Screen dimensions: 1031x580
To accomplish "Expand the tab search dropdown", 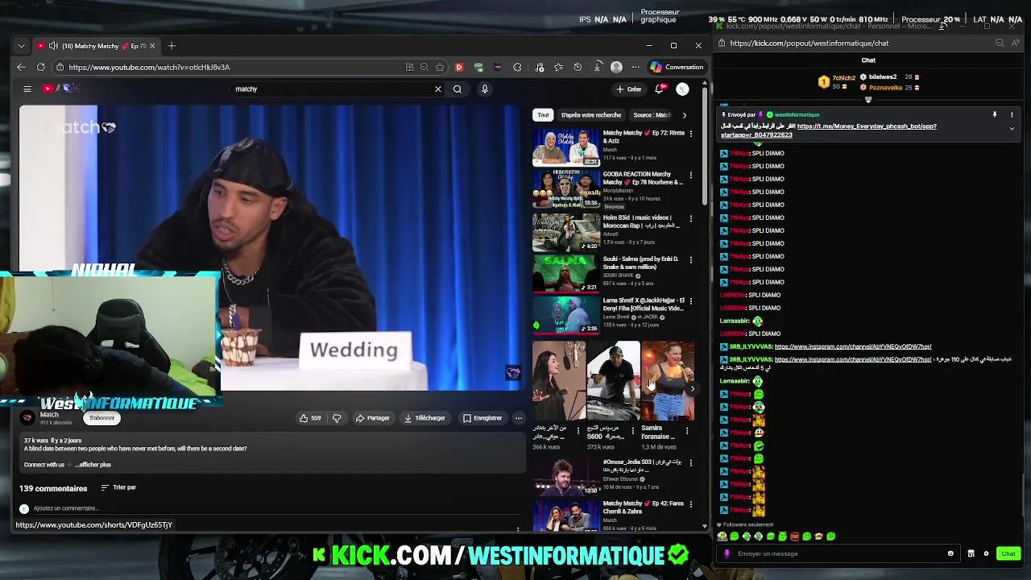I will [21, 46].
